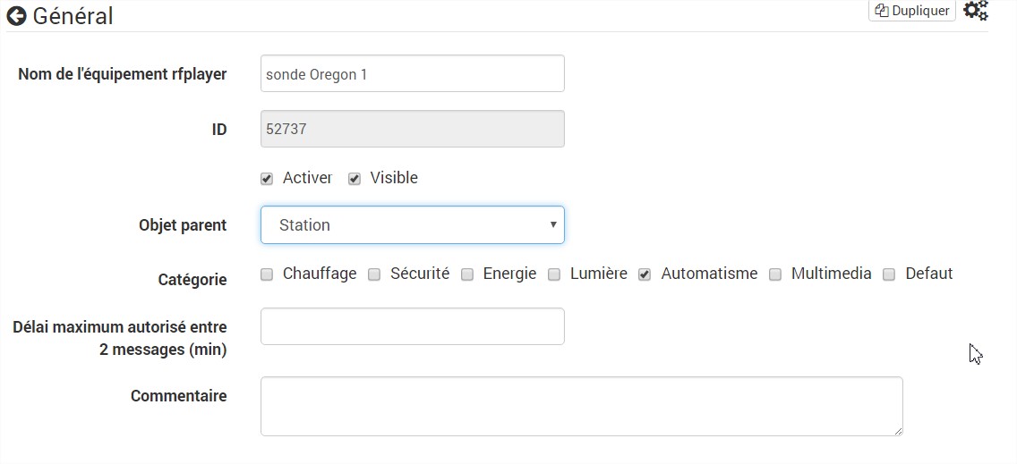Enable the Multimedia category checkbox

click(x=775, y=274)
